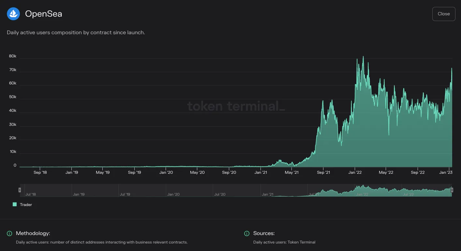The image size is (461, 251).
Task: Click the OpenSea sailboat logo
Action: coord(13,14)
